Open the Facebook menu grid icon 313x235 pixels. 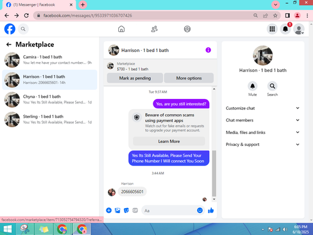[x=272, y=29]
